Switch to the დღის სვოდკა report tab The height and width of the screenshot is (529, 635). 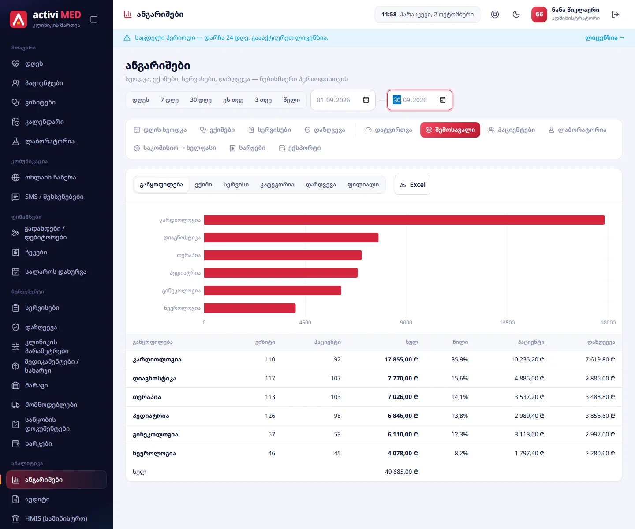pyautogui.click(x=160, y=130)
